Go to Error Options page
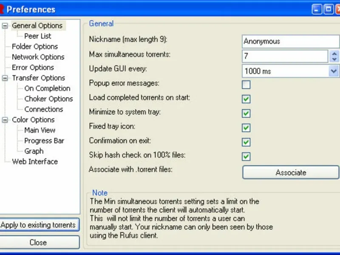The height and width of the screenshot is (255, 340). pos(33,68)
